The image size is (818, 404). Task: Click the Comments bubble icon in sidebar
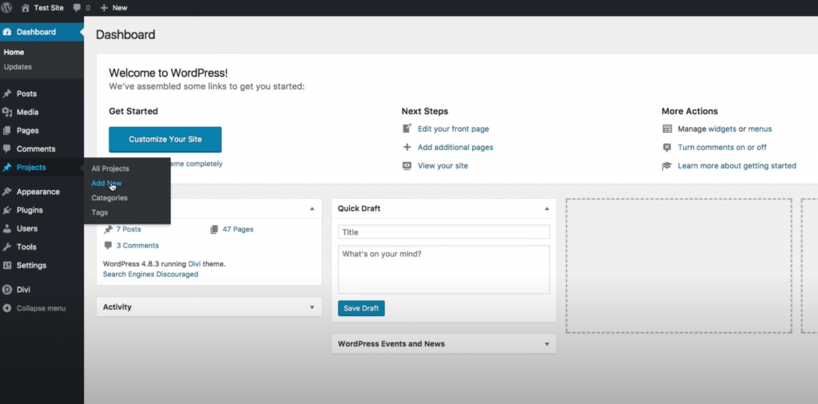(x=6, y=149)
